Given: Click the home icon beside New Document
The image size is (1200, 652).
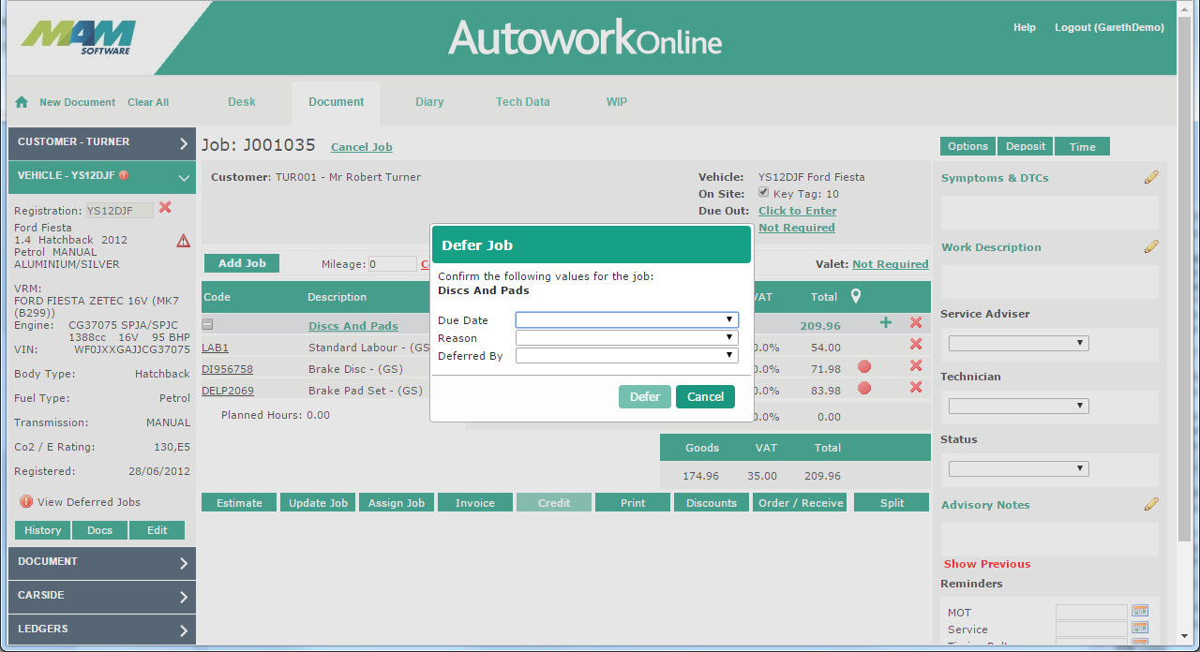Looking at the screenshot, I should coord(22,102).
